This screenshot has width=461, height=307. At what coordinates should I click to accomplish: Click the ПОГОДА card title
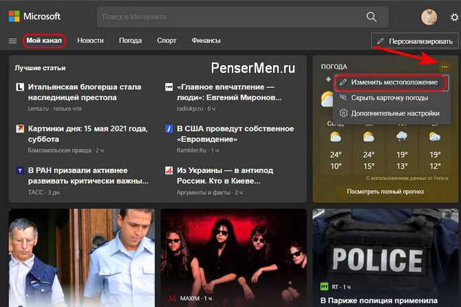[334, 67]
